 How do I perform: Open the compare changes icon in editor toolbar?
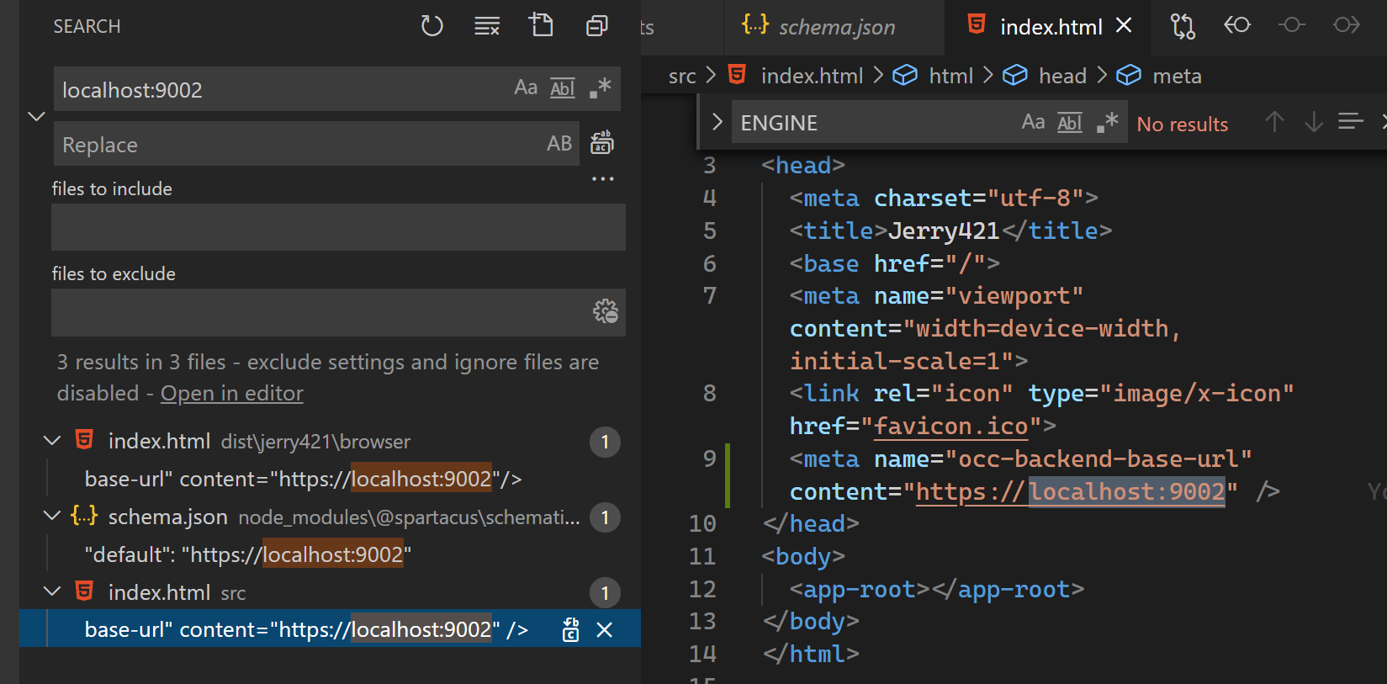1183,27
